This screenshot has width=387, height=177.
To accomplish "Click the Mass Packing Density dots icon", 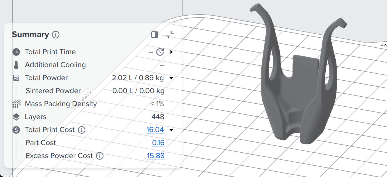I will 16,104.
